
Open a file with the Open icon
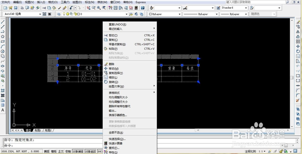[x=11, y=8]
